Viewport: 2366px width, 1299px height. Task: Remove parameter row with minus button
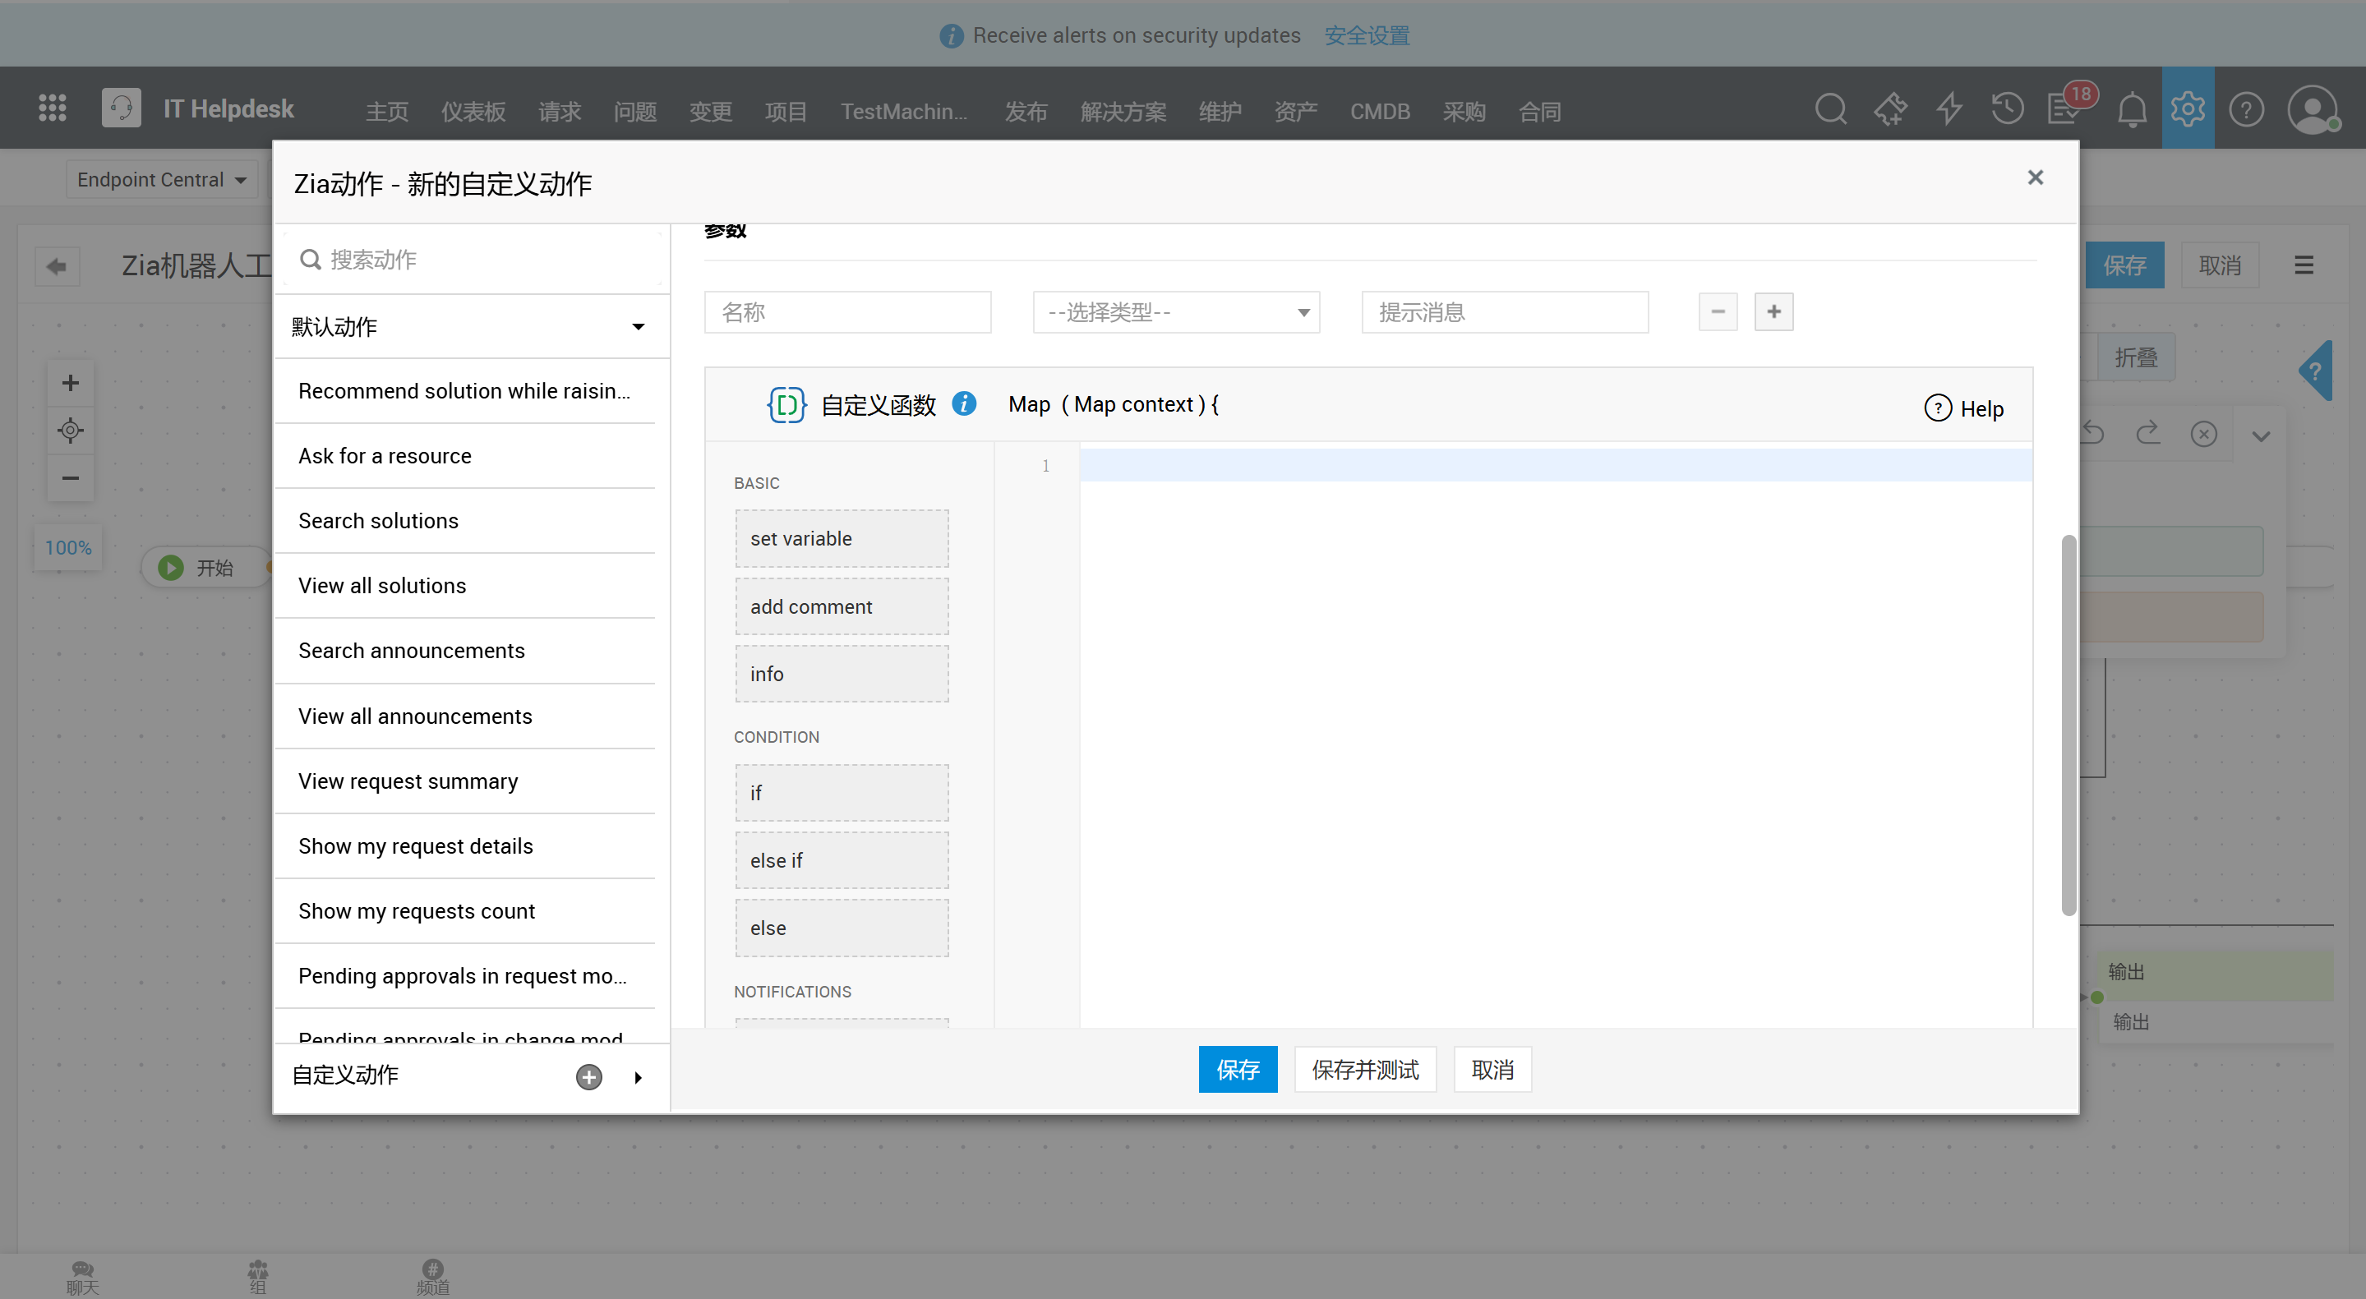[x=1717, y=312]
